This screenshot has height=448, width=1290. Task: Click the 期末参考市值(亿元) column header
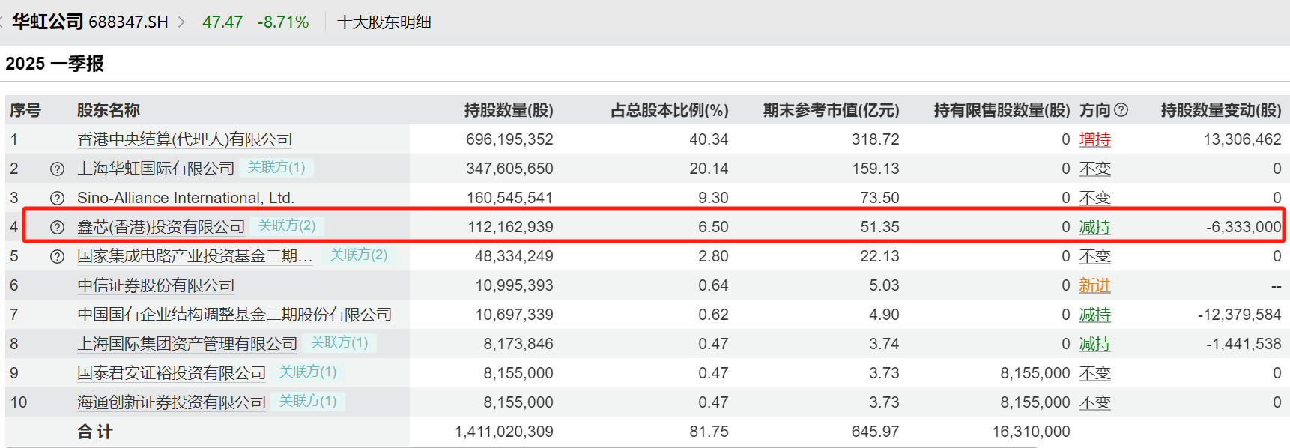832,110
